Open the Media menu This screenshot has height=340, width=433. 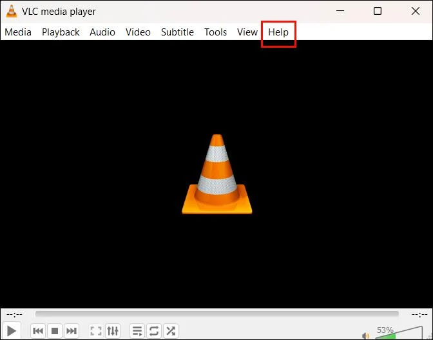click(18, 32)
